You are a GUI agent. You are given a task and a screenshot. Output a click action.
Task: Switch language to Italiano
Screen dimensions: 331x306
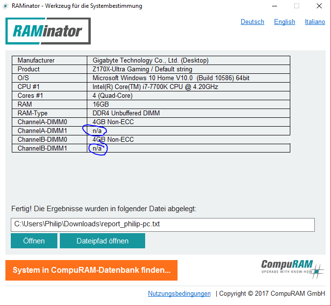(x=315, y=22)
